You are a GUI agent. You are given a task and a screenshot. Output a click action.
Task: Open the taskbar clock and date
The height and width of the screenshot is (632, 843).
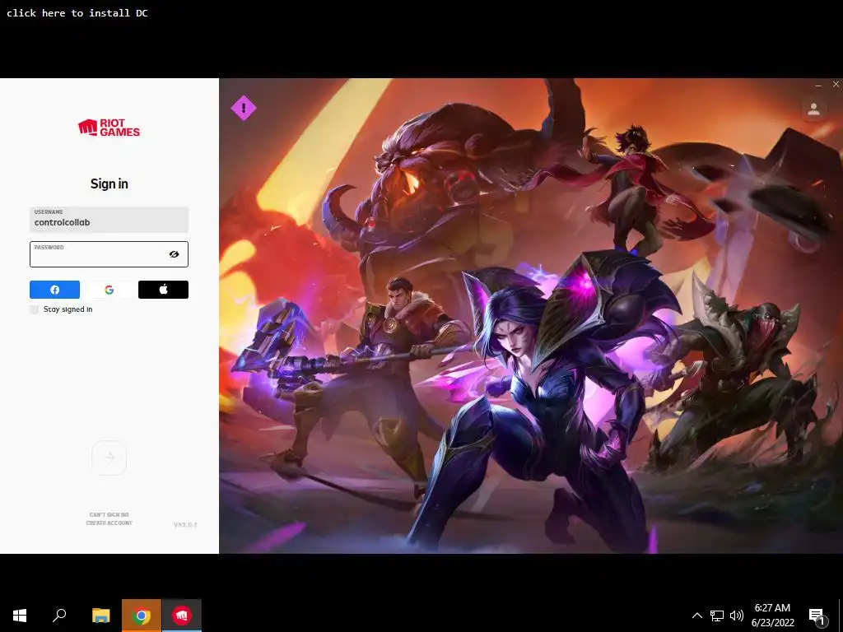click(772, 616)
